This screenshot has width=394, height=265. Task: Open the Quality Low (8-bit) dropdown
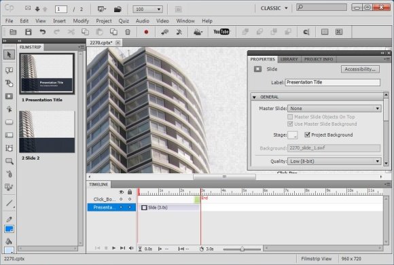click(x=334, y=161)
